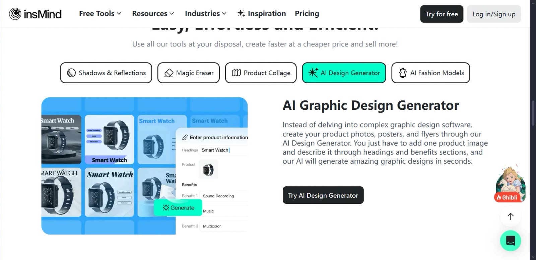Expand the Free Tools dropdown menu
Screen dimensions: 536x260
click(100, 14)
